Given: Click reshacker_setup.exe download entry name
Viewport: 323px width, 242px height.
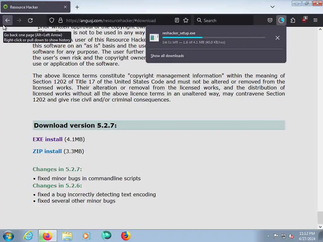Looking at the screenshot, I should coord(179,33).
